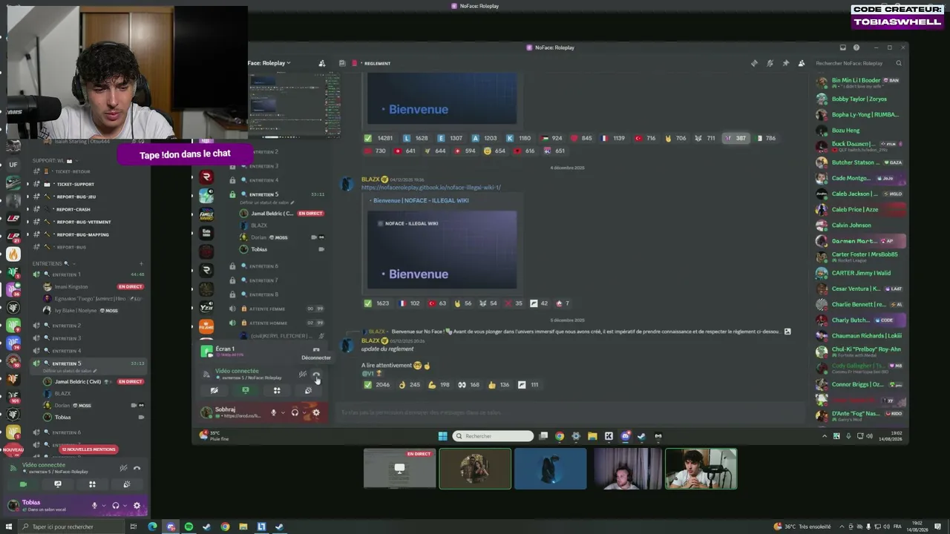Viewport: 950px width, 534px height.
Task: Toggle Sobhraj's headphones deafen in shared Discord
Action: point(295,412)
